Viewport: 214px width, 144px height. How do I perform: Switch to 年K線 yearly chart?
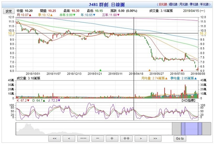pyautogui.click(x=204, y=4)
